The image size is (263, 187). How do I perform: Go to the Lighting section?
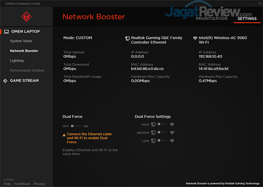click(17, 61)
